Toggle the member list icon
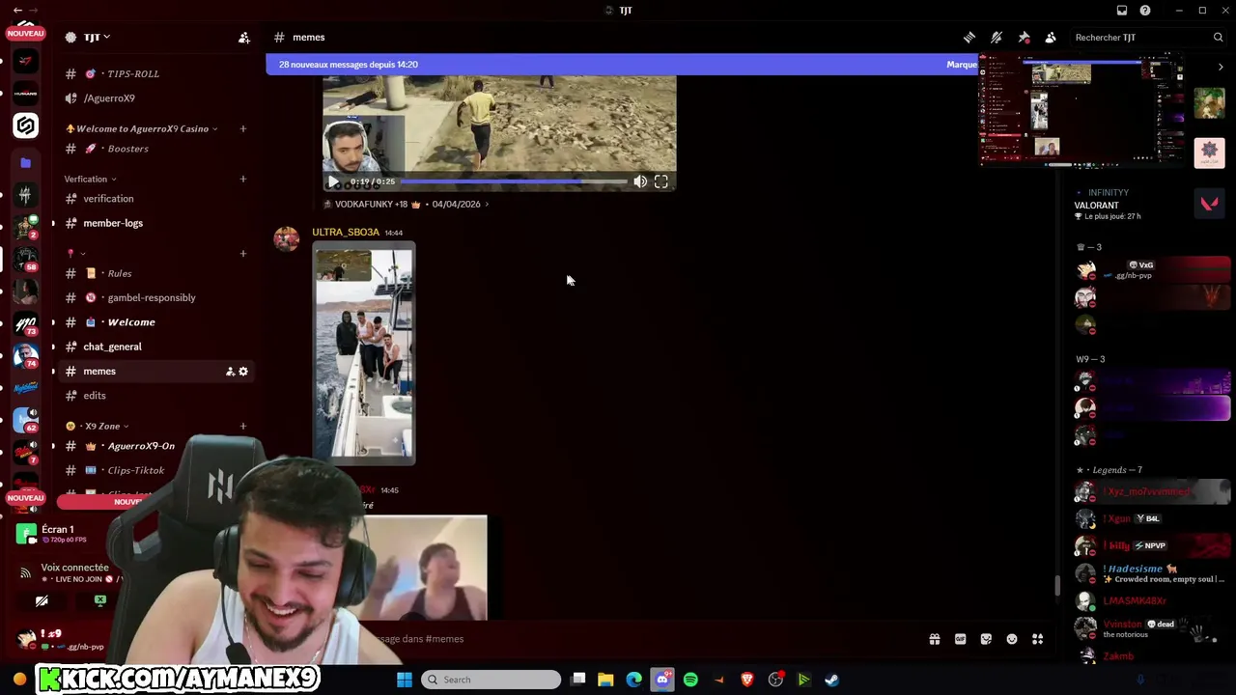 1051,38
